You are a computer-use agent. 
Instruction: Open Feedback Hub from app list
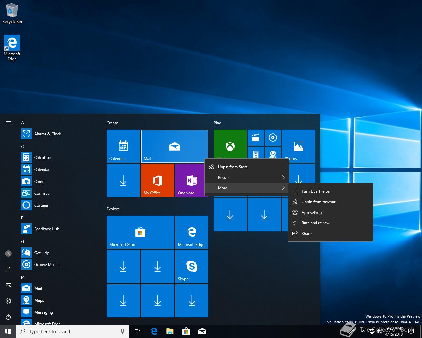[59, 229]
